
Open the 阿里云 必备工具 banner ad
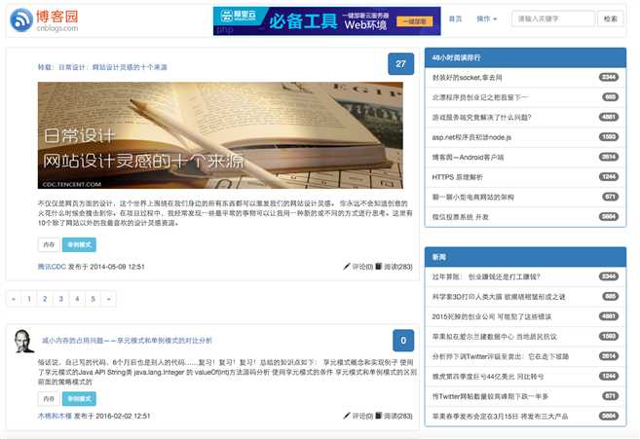tap(326, 20)
